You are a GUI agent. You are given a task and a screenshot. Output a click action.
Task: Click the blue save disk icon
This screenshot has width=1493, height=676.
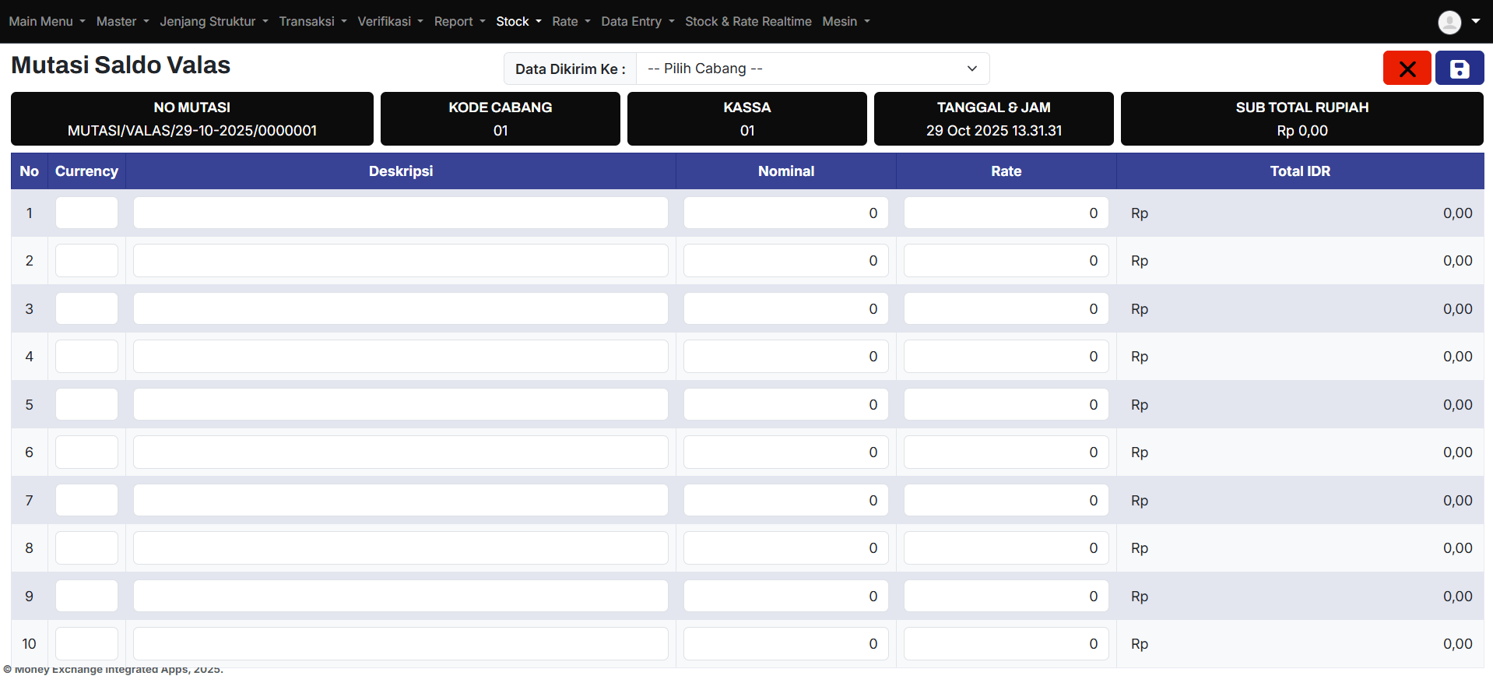1459,69
